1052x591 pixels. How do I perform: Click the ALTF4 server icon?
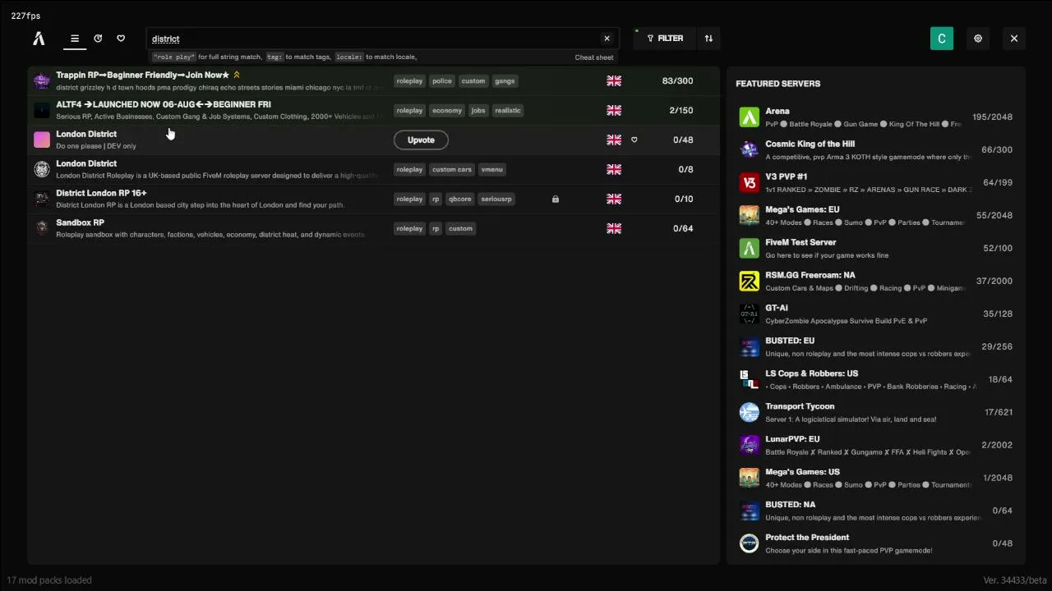[x=42, y=110]
